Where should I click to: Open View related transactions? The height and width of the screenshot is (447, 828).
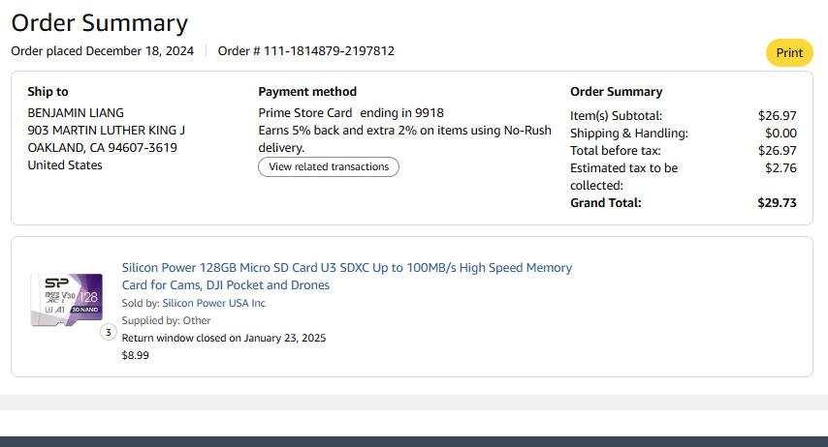tap(329, 167)
